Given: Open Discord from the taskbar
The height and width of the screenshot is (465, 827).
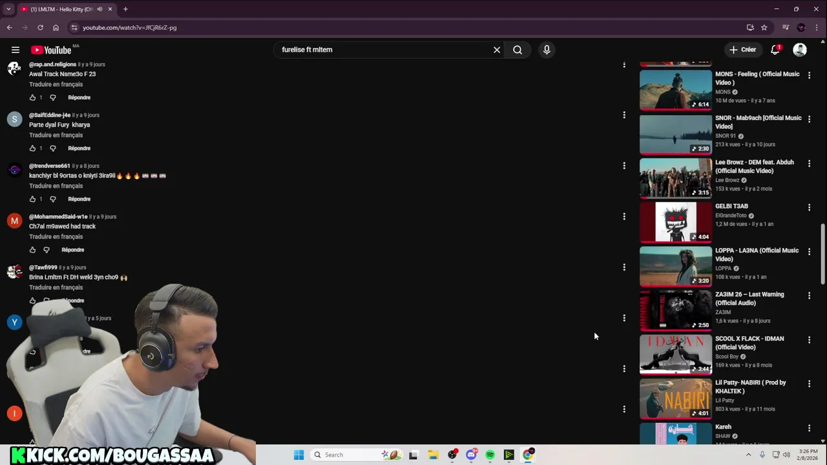Looking at the screenshot, I should click(471, 455).
